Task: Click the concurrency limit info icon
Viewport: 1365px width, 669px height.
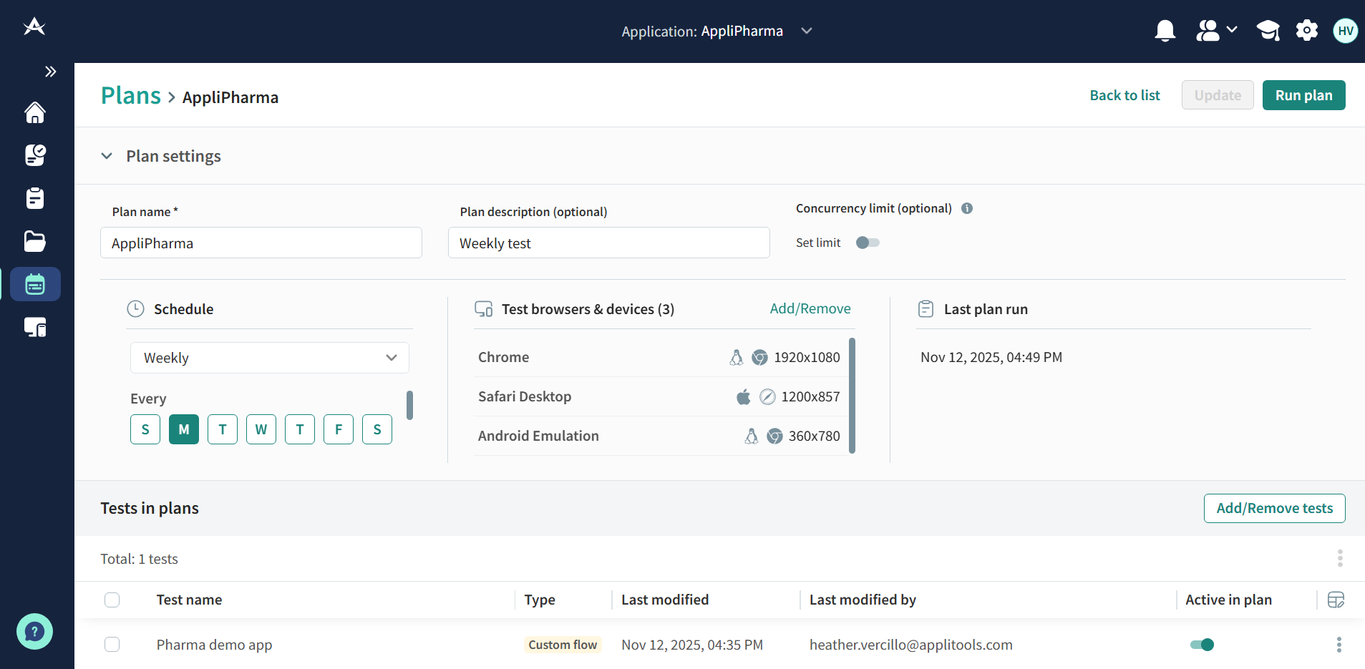Action: (967, 208)
